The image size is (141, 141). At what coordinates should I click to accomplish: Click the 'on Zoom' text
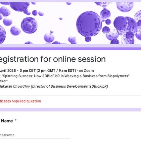pos(86,70)
